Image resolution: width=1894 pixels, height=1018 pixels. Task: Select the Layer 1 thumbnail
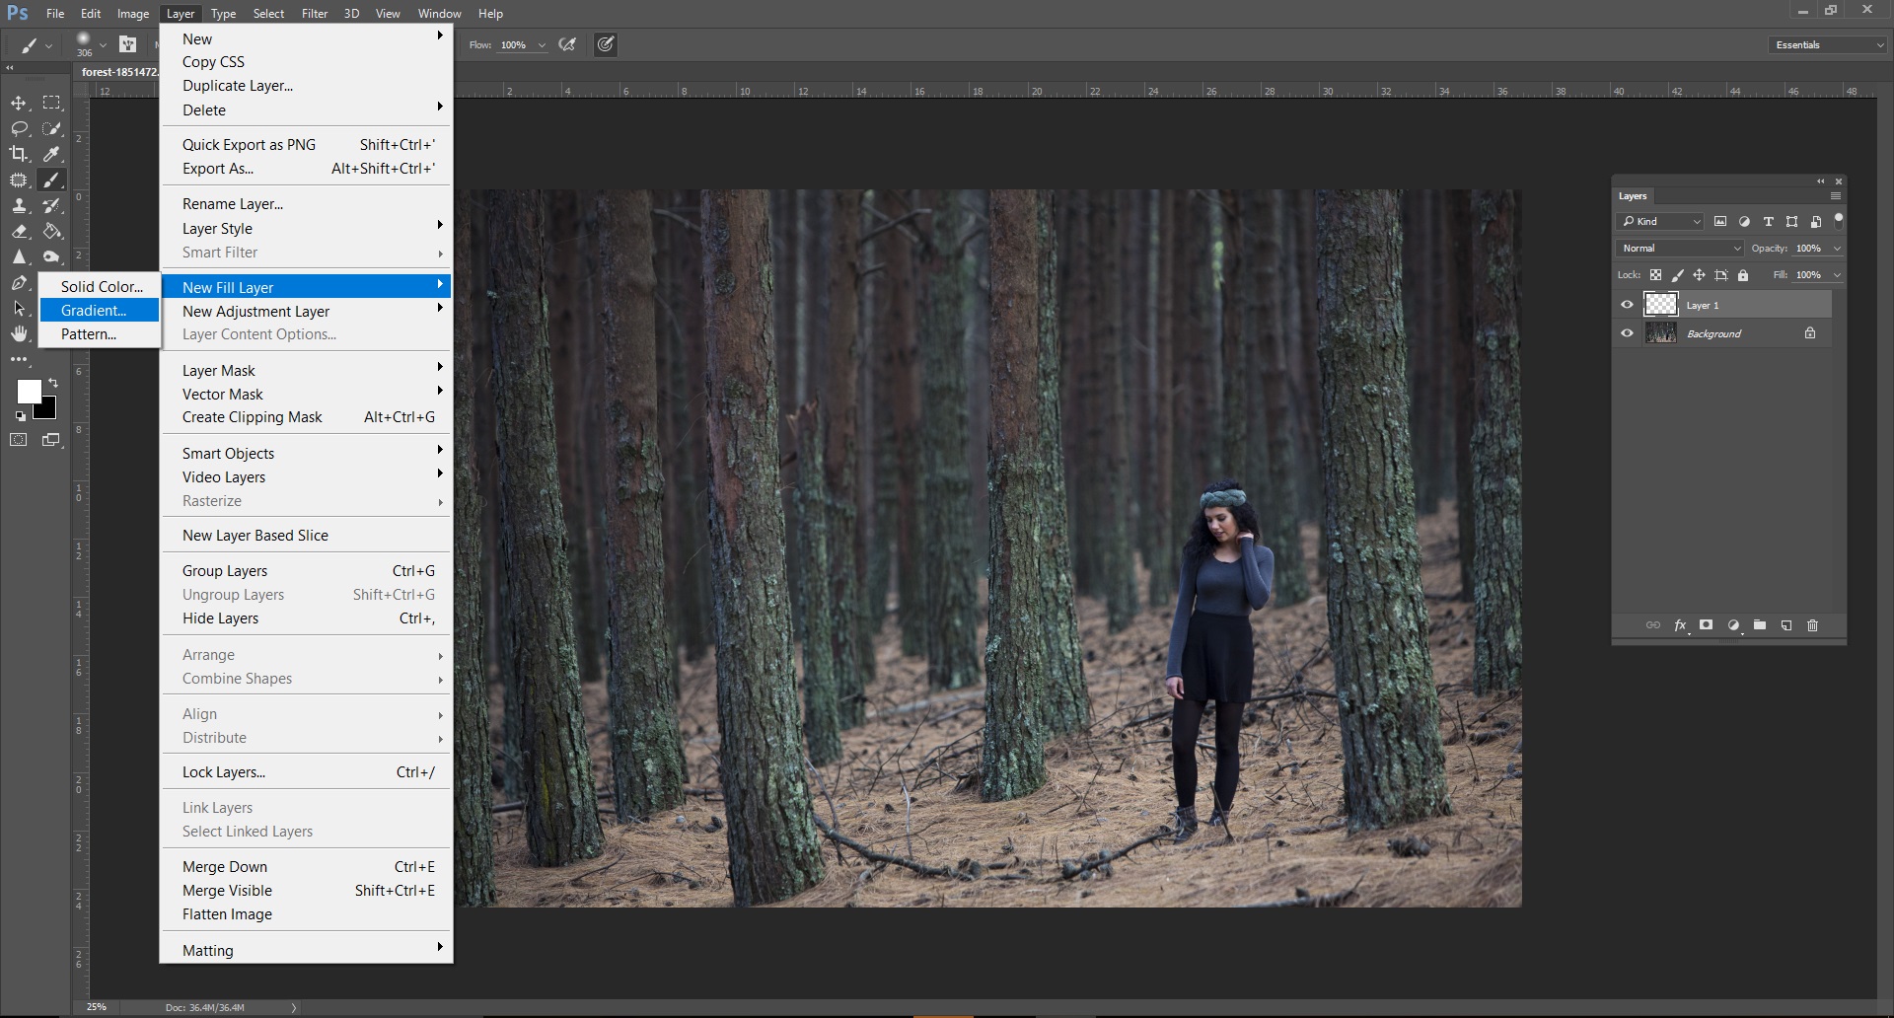pyautogui.click(x=1661, y=305)
